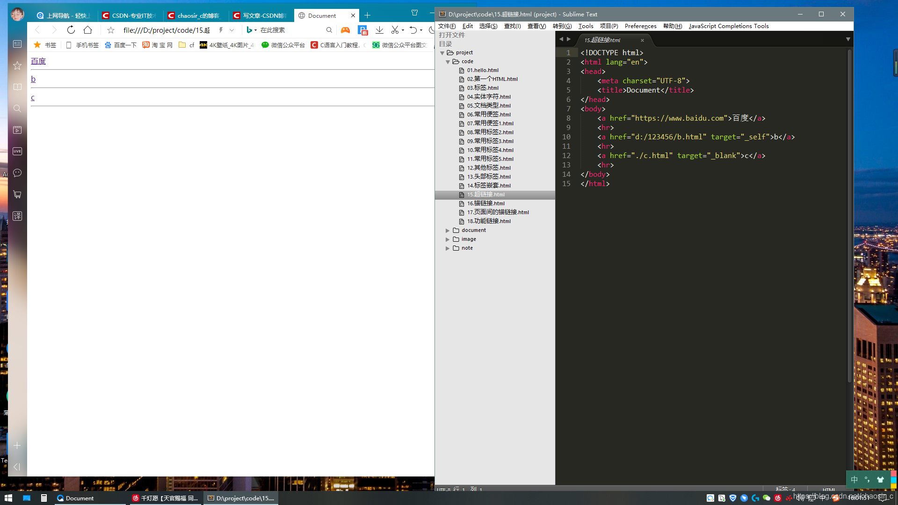
Task: Click the 百度 hyperlink on the page
Action: [x=38, y=61]
